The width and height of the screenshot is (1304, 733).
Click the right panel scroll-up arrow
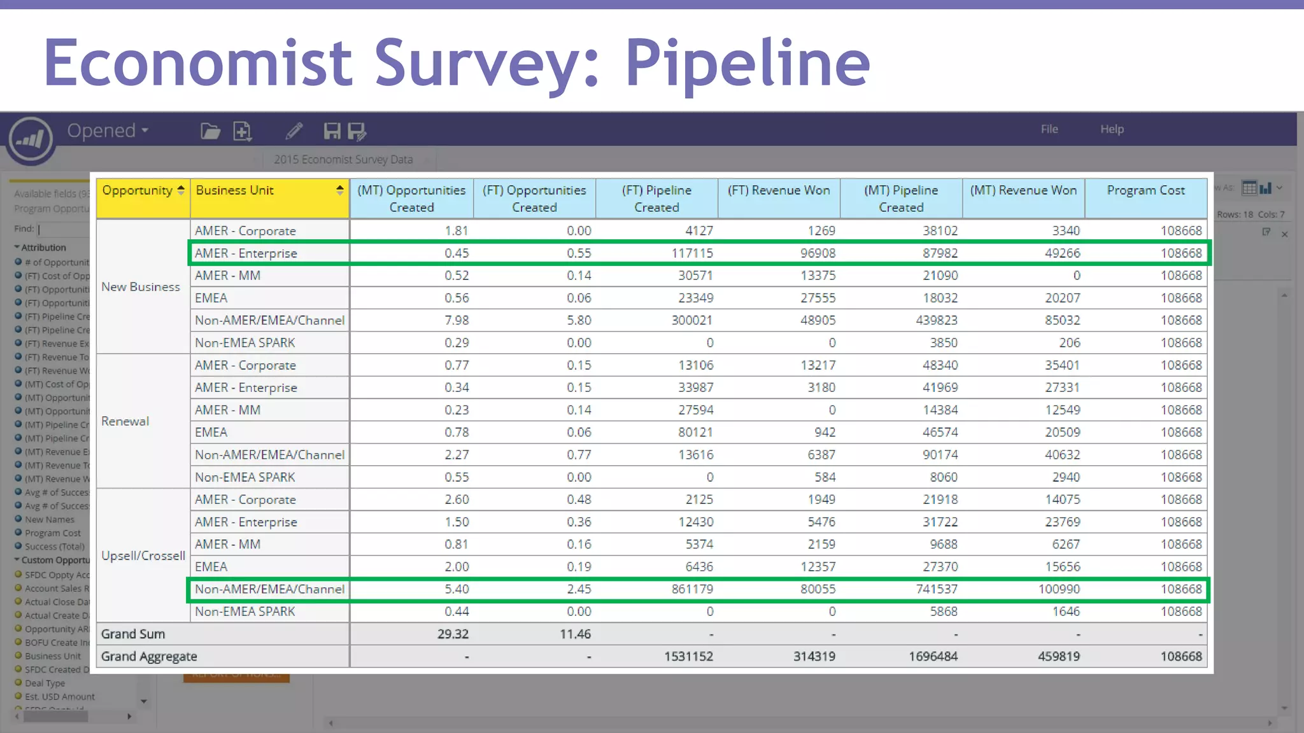pos(1285,295)
